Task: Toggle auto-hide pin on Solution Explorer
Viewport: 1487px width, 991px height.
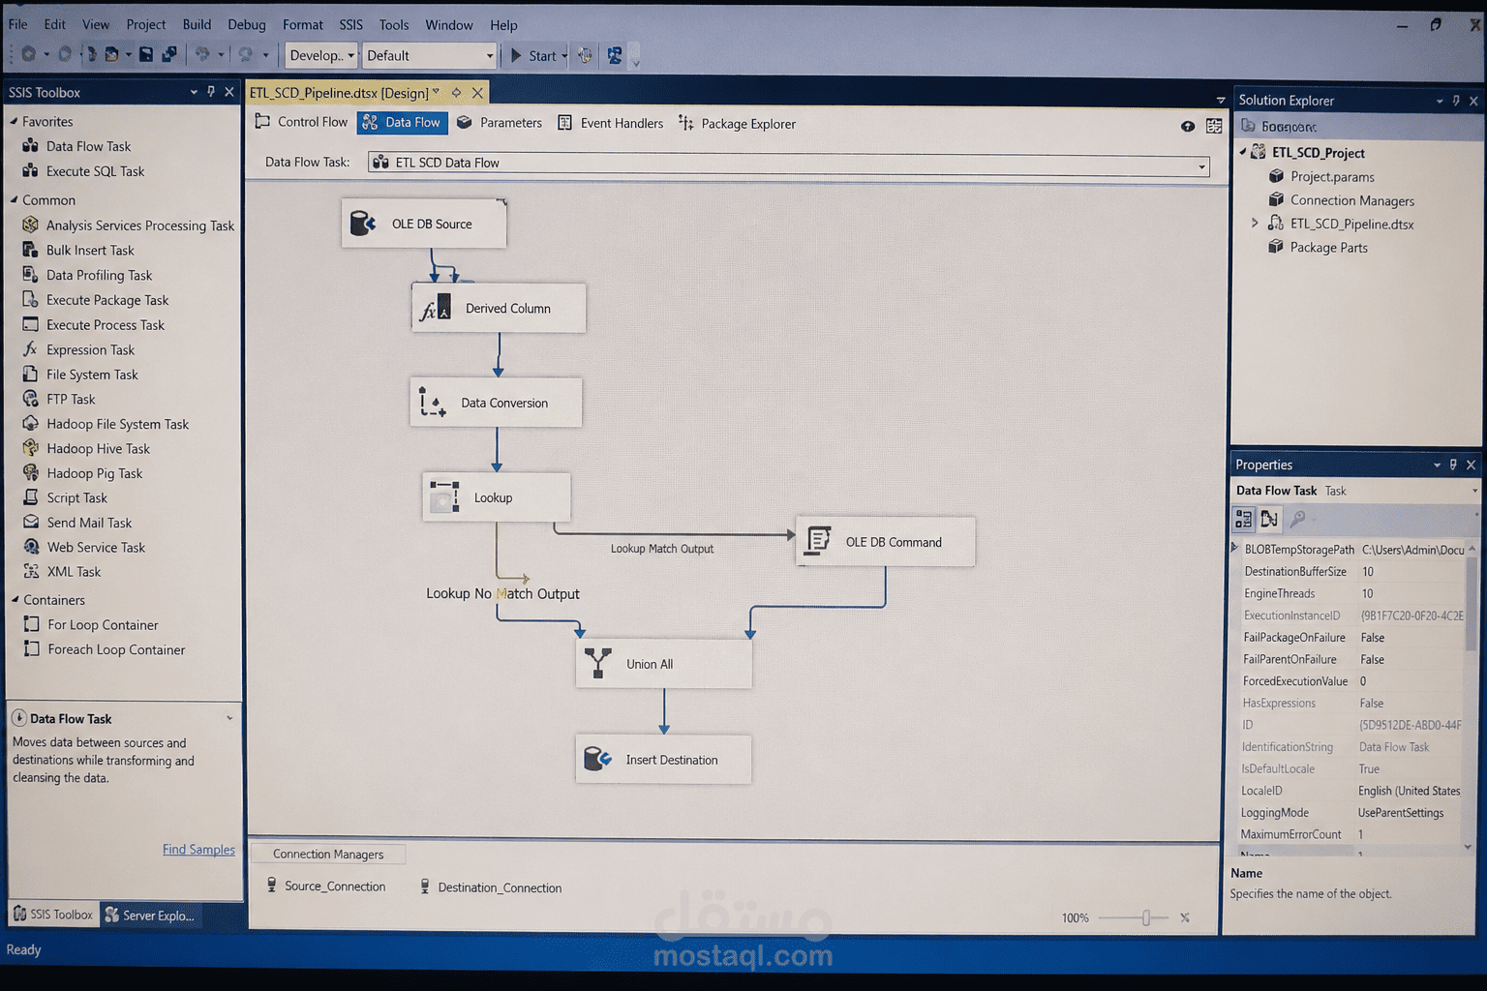Action: 1456,101
